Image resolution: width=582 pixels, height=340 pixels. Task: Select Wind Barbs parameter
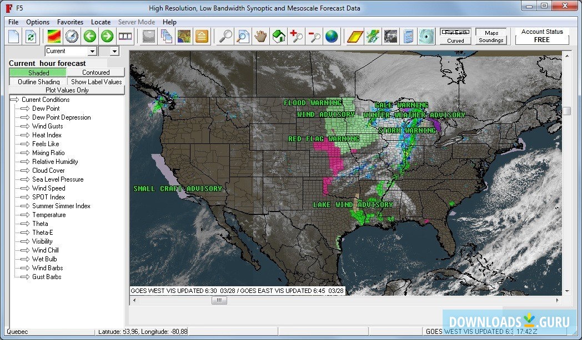tap(48, 268)
